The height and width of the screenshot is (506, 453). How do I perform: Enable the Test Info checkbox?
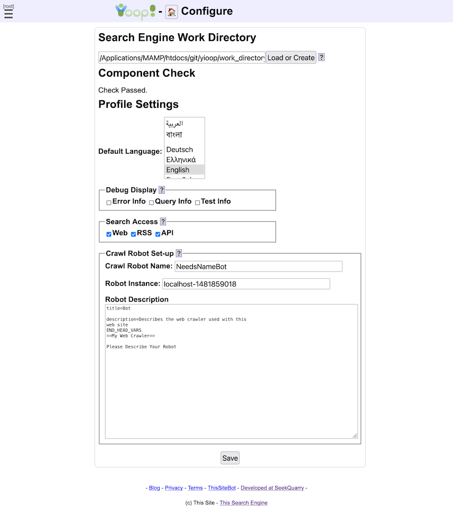pyautogui.click(x=197, y=202)
